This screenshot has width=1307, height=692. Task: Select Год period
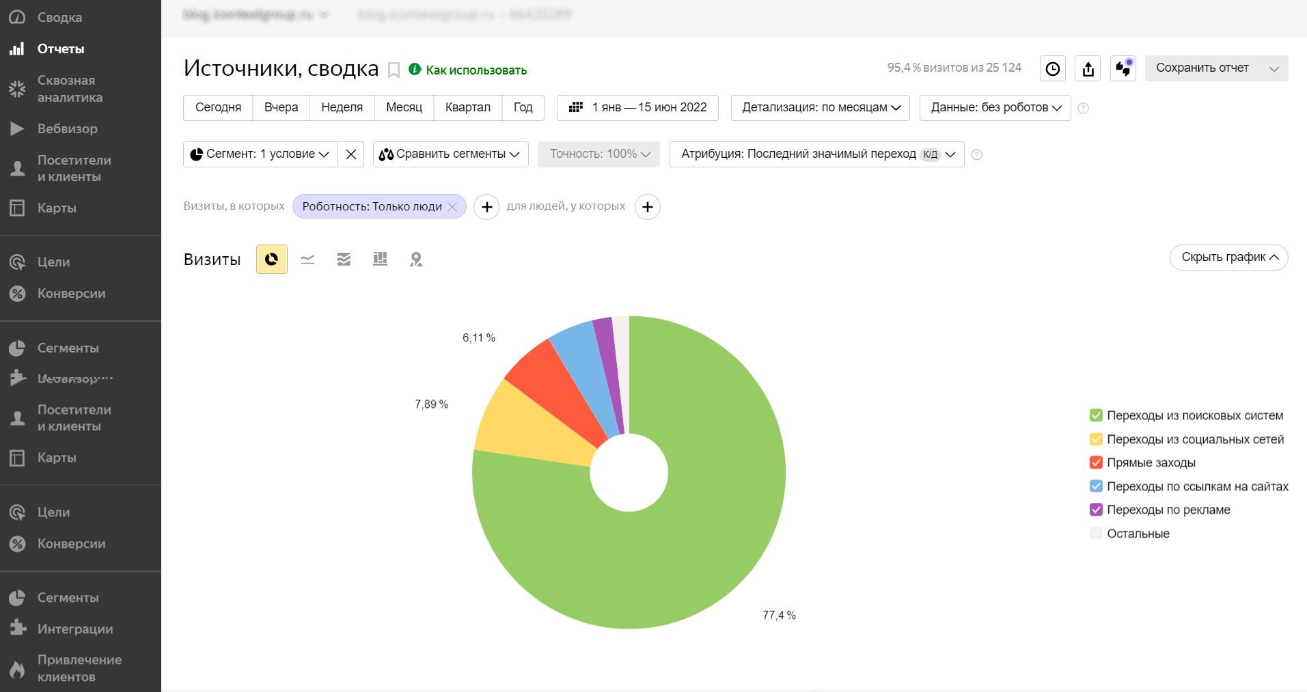[x=523, y=107]
